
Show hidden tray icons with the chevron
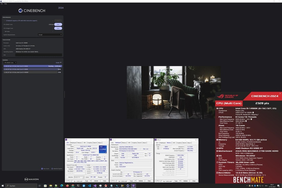coord(247,186)
